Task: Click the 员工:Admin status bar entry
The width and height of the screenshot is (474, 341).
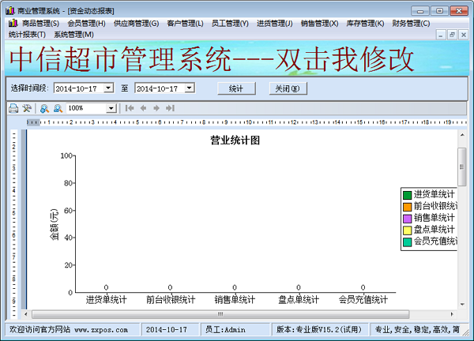Action: [225, 329]
